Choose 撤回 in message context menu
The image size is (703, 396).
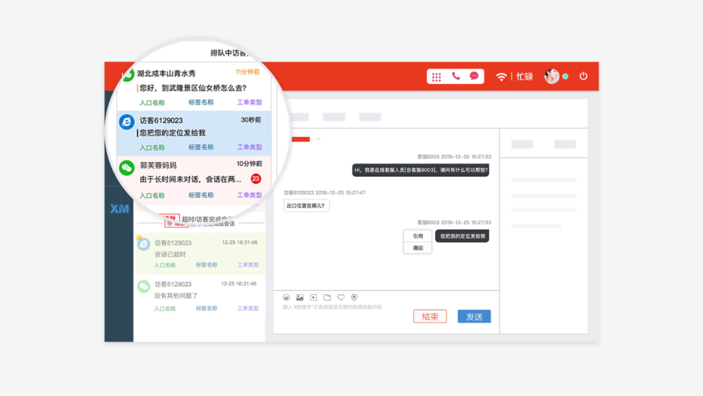coord(418,248)
